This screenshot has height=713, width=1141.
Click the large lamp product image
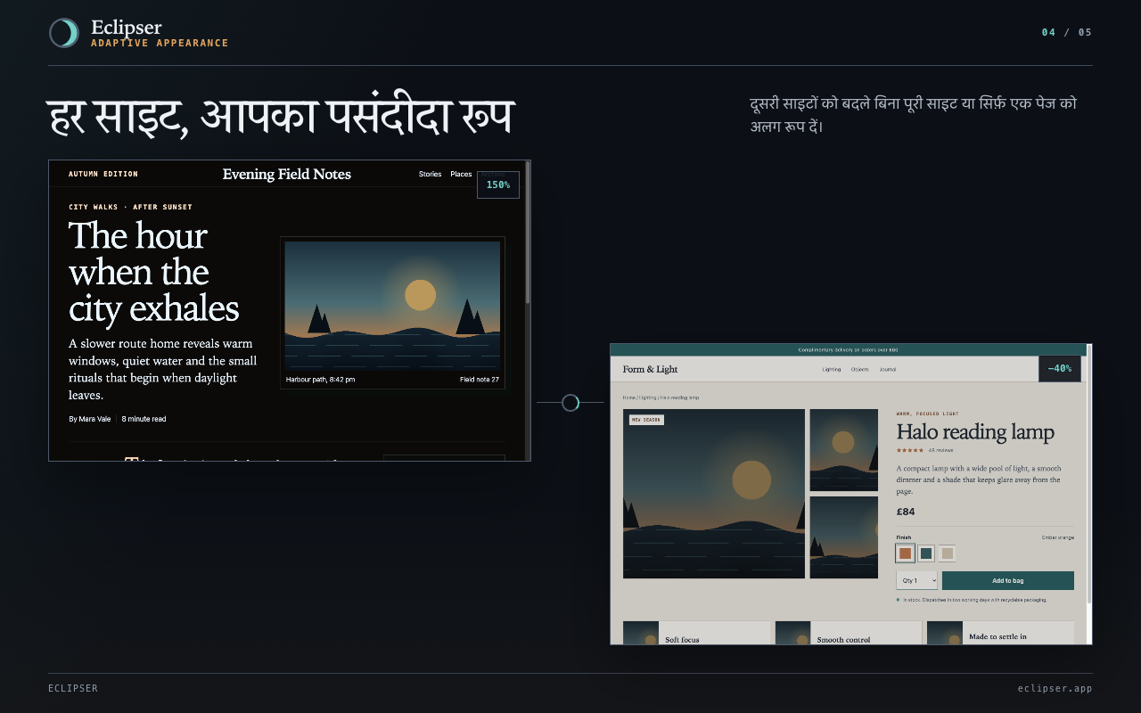pyautogui.click(x=714, y=494)
